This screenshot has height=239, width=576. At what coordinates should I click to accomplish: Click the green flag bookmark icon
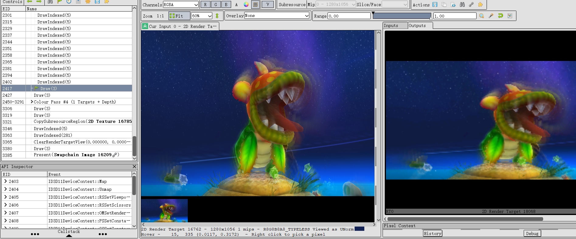pos(60,2)
